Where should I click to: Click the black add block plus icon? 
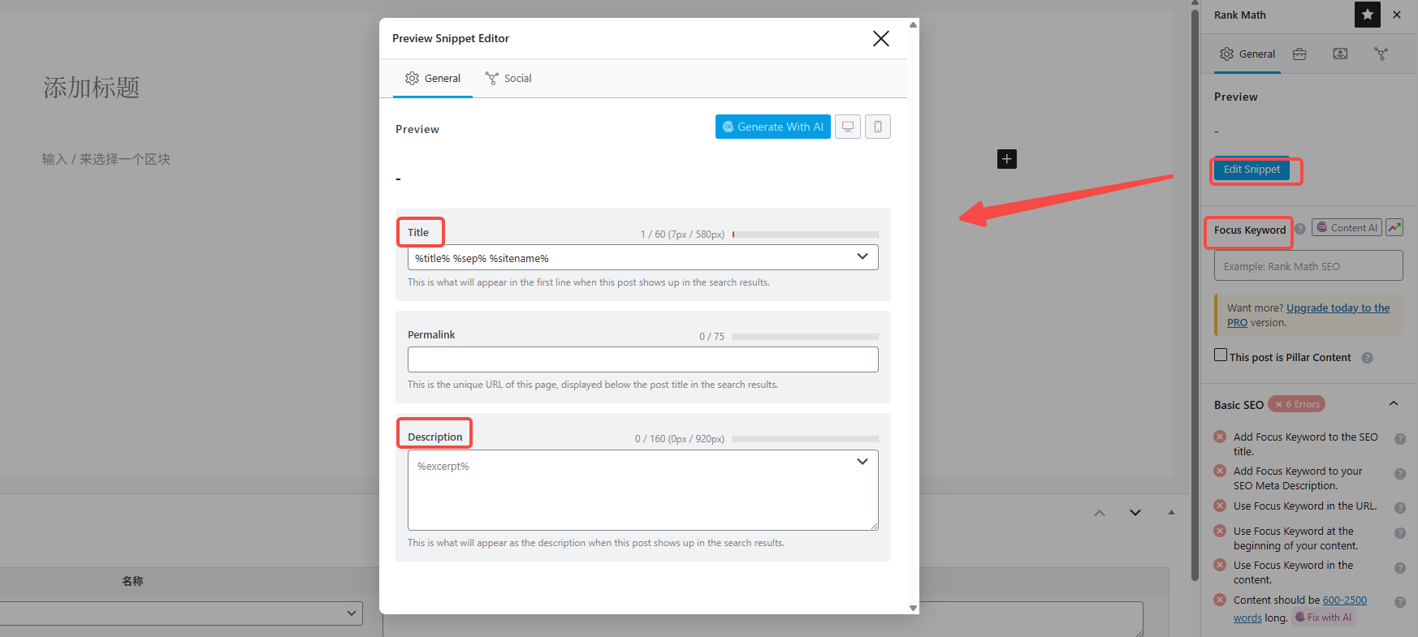point(1007,159)
